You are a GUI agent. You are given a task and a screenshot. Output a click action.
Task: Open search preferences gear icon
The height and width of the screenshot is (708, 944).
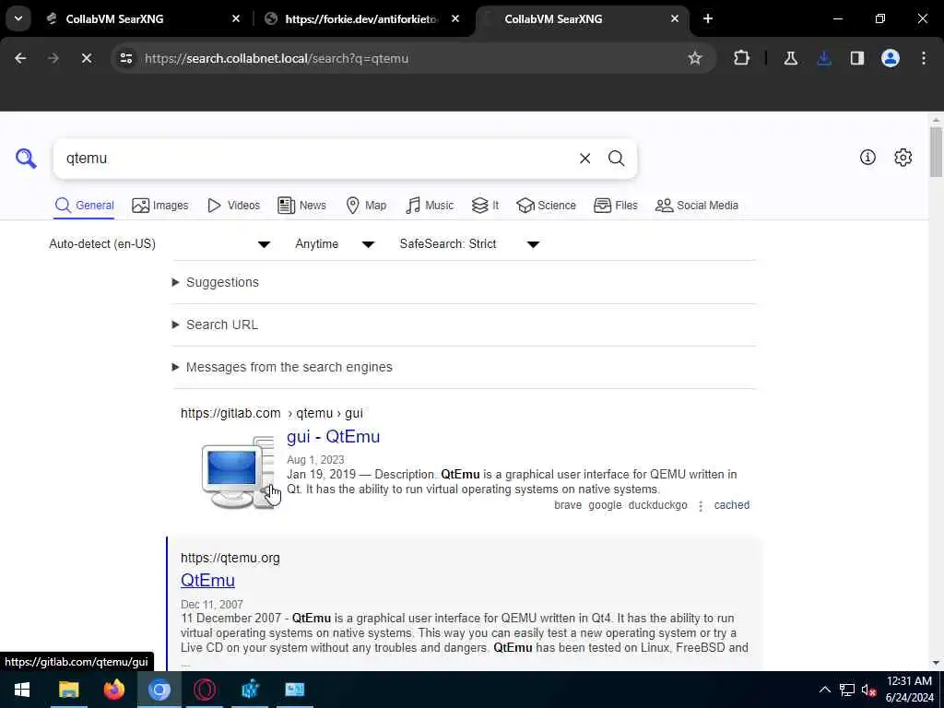click(x=903, y=157)
